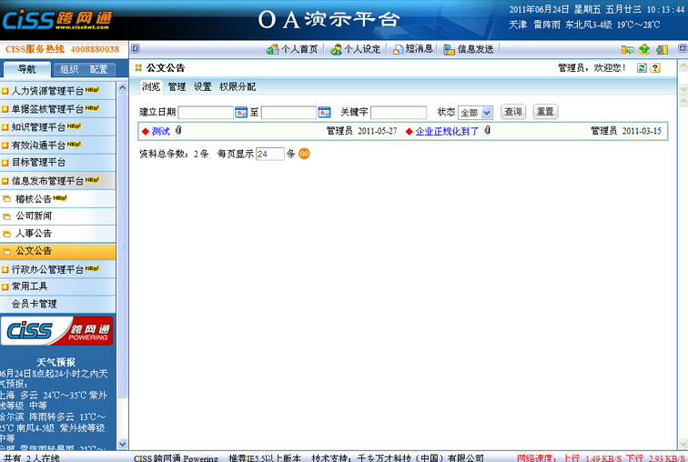The height and width of the screenshot is (462, 688).
Task: Click attachment paperclip next to 测试
Action: [x=178, y=131]
